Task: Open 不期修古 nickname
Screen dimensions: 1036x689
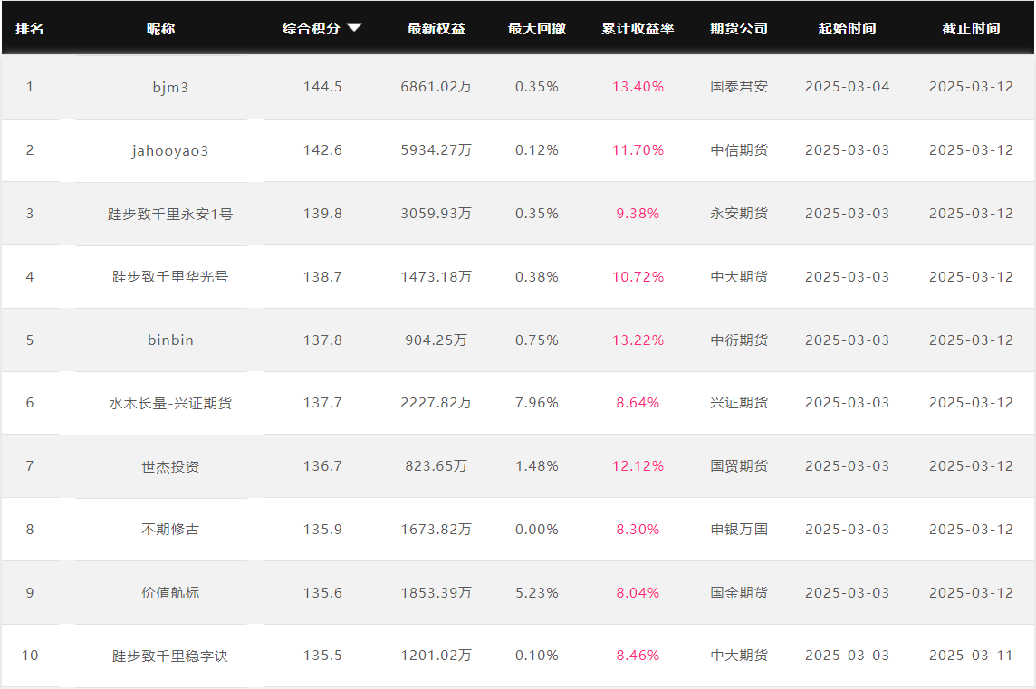Action: pyautogui.click(x=170, y=529)
